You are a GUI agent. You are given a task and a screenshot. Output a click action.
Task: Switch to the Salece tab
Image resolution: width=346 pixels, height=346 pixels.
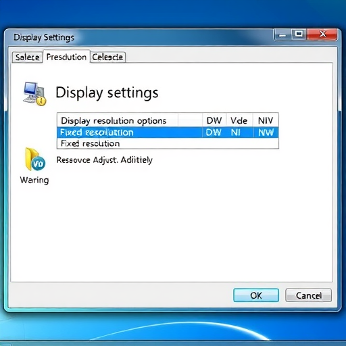click(x=27, y=57)
